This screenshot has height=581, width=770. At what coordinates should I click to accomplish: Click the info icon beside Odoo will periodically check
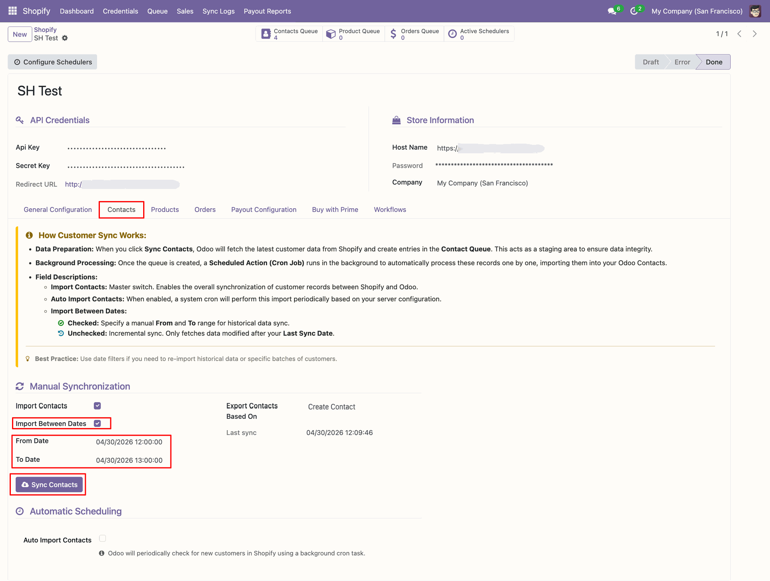[102, 553]
